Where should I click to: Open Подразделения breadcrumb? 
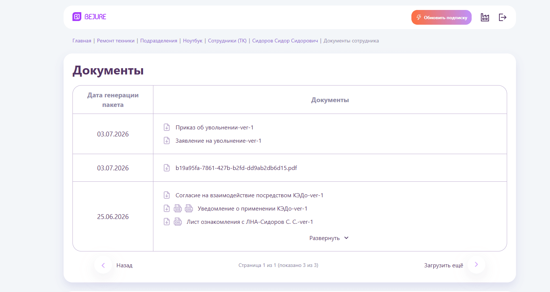(x=159, y=41)
